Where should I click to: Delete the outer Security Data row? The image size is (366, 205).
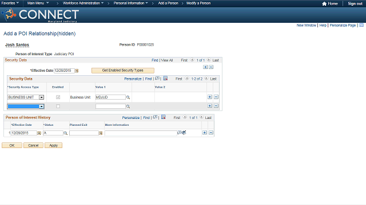(211, 67)
